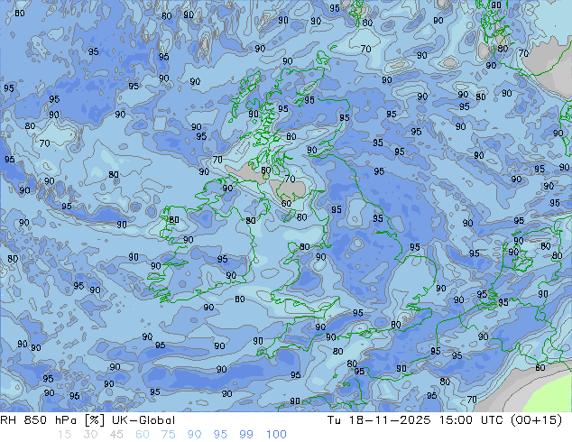This screenshot has height=442, width=572.
Task: Select the legend value 15
Action: [x=64, y=435]
